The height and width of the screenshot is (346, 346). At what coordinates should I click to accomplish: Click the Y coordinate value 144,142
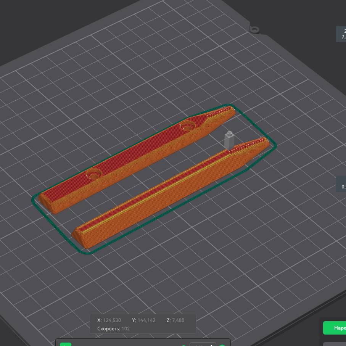[x=146, y=320]
